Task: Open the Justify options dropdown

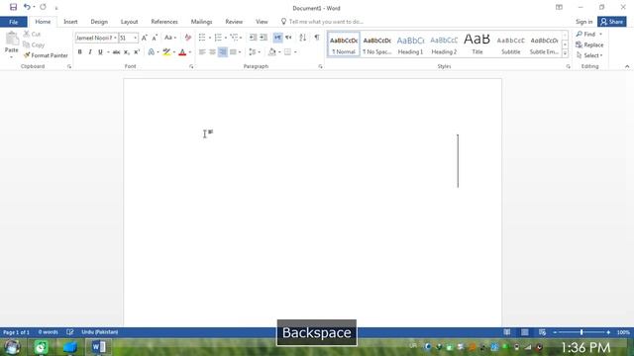Action: tap(240, 52)
